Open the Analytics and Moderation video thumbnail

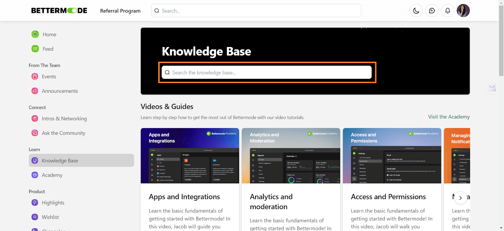pos(291,156)
